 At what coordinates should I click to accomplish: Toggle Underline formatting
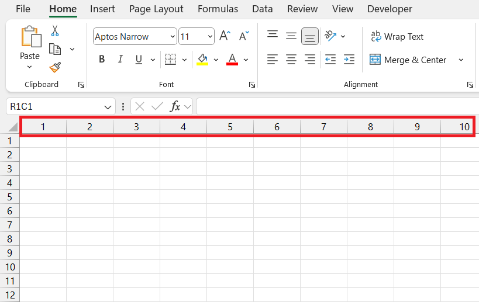click(x=139, y=59)
